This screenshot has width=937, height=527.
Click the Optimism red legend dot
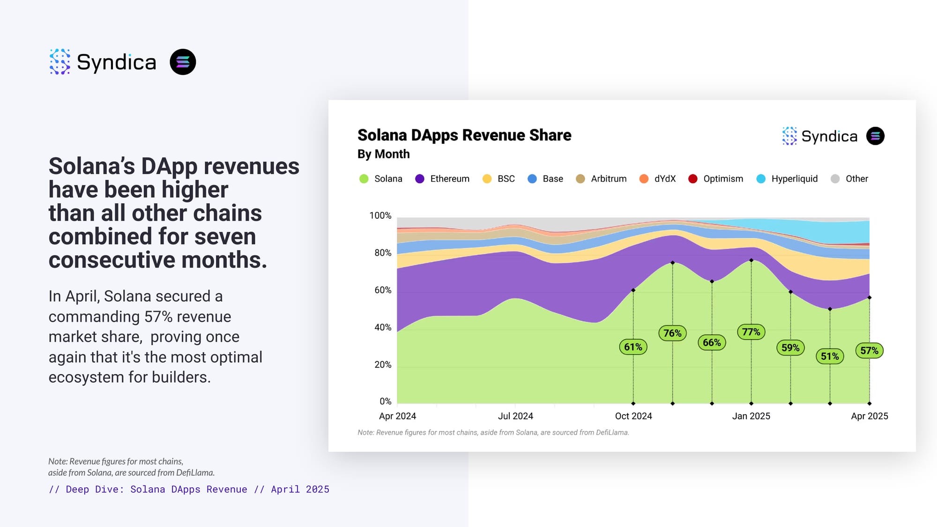pyautogui.click(x=692, y=179)
